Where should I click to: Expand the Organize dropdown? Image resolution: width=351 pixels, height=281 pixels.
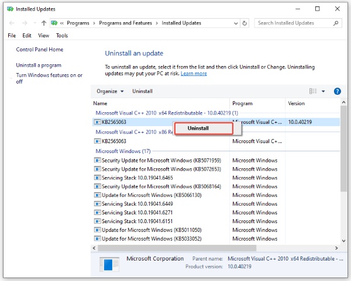click(110, 91)
